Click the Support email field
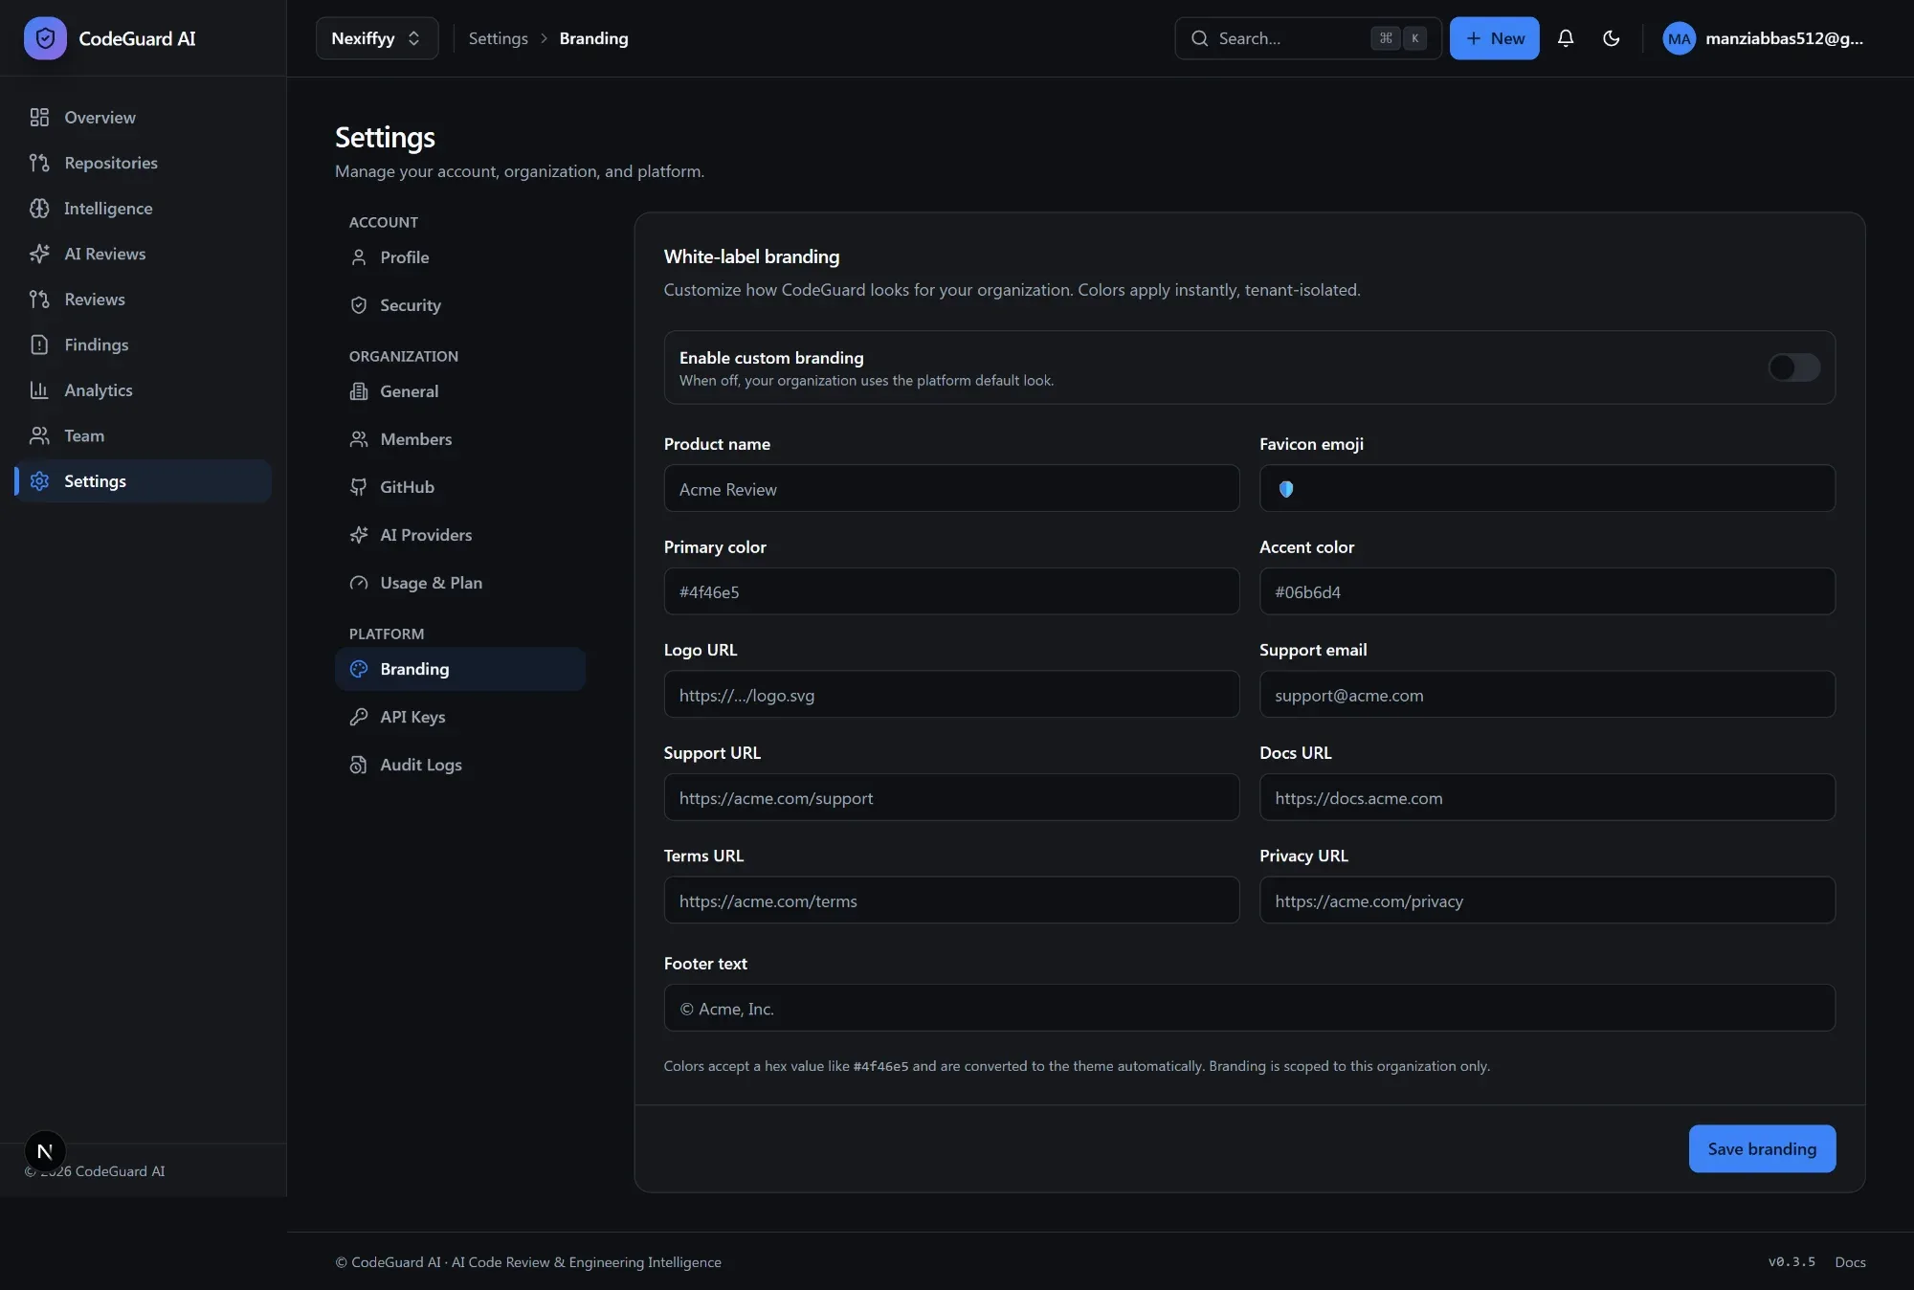1914x1290 pixels. [x=1547, y=695]
